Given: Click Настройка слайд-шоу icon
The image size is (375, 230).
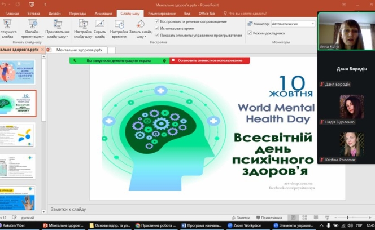Looking at the screenshot, I should pos(83,25).
